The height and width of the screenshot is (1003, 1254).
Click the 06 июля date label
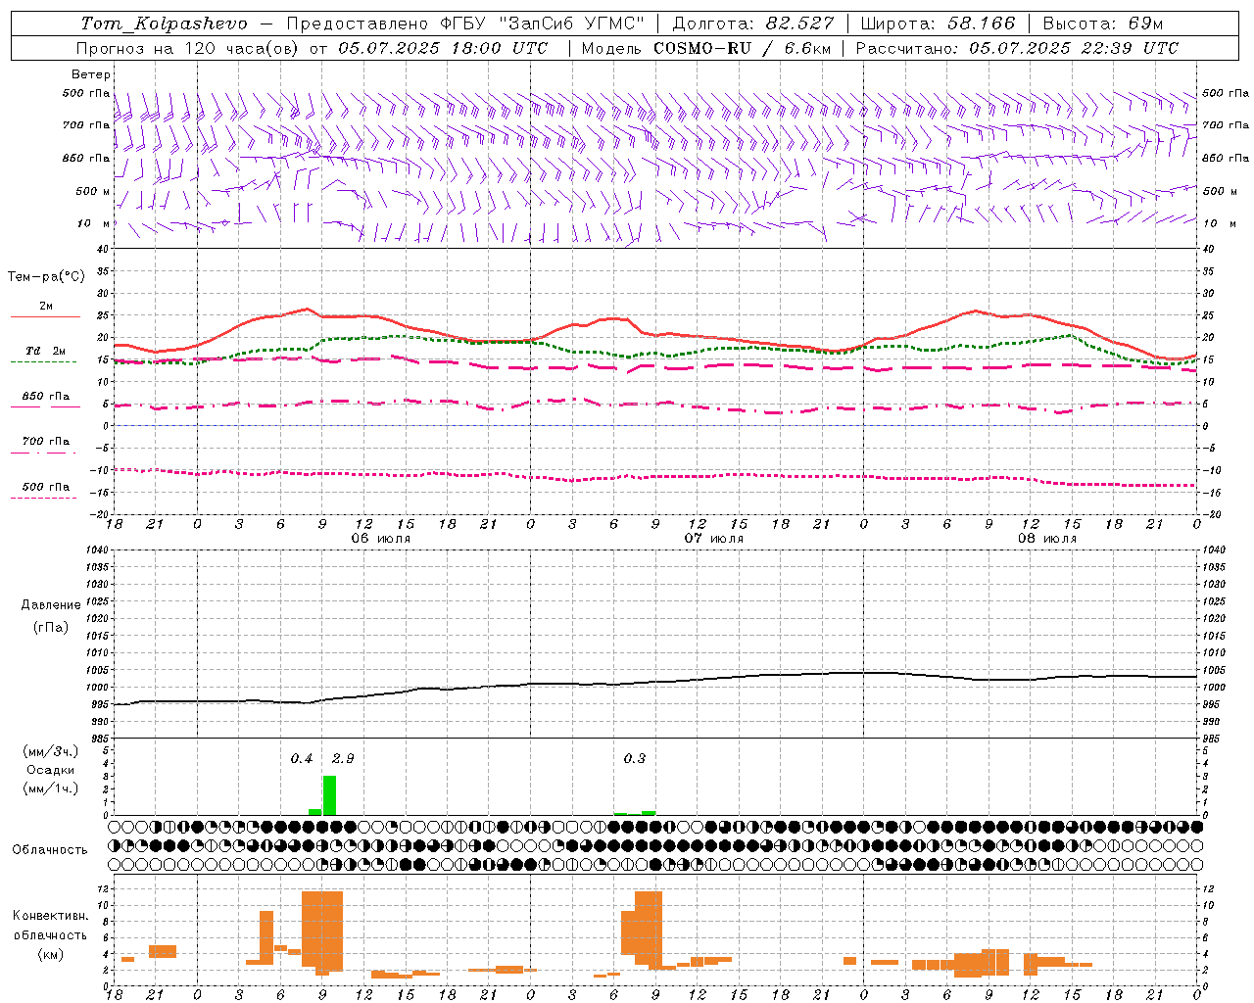(x=381, y=539)
